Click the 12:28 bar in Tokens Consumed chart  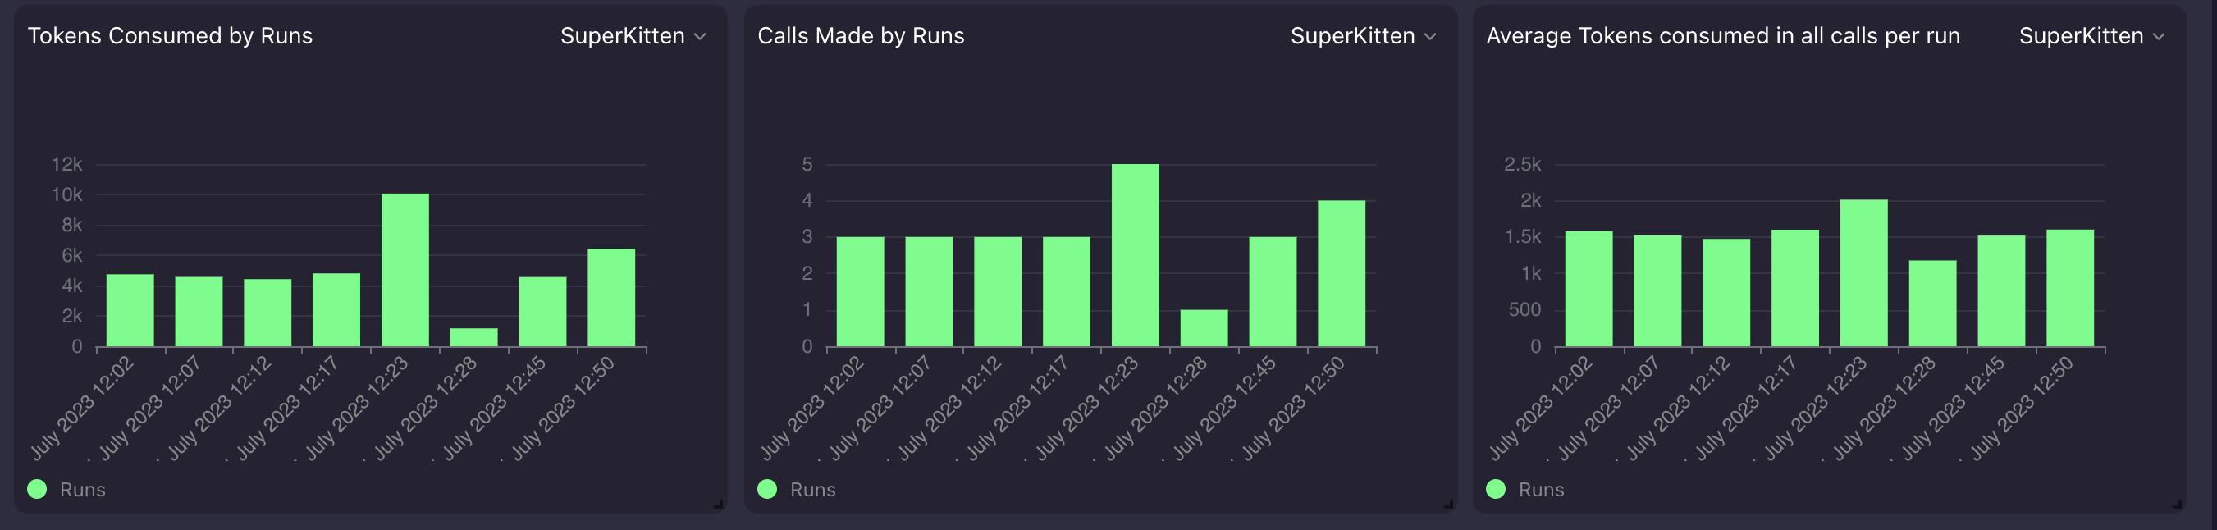pos(474,337)
